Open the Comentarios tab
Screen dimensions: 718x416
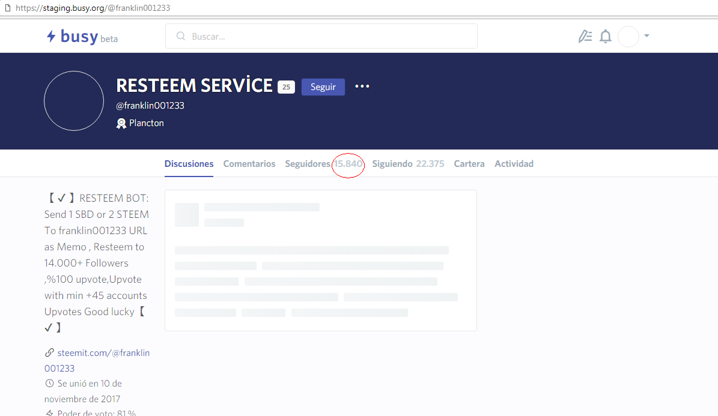(249, 163)
